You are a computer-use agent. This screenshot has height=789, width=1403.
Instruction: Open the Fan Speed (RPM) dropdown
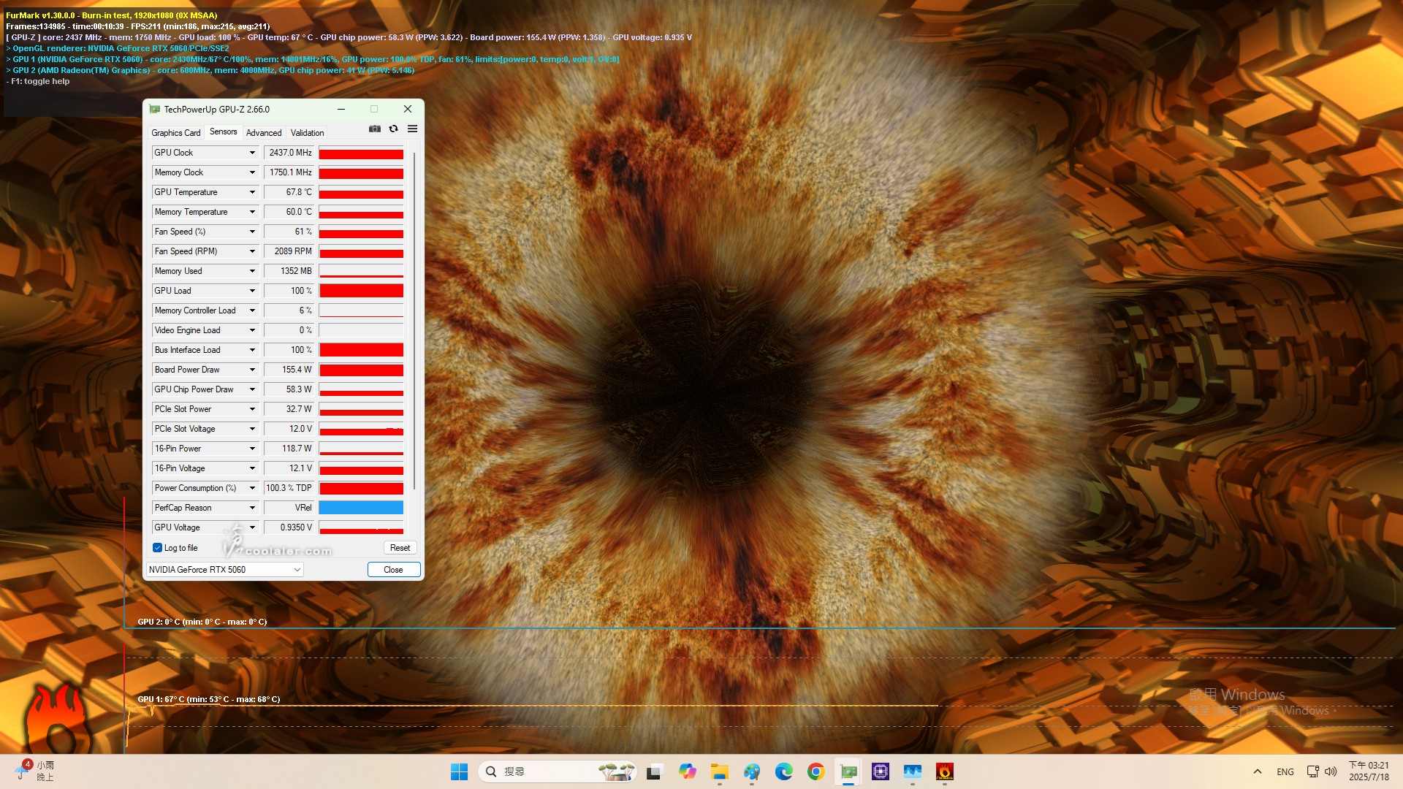252,251
